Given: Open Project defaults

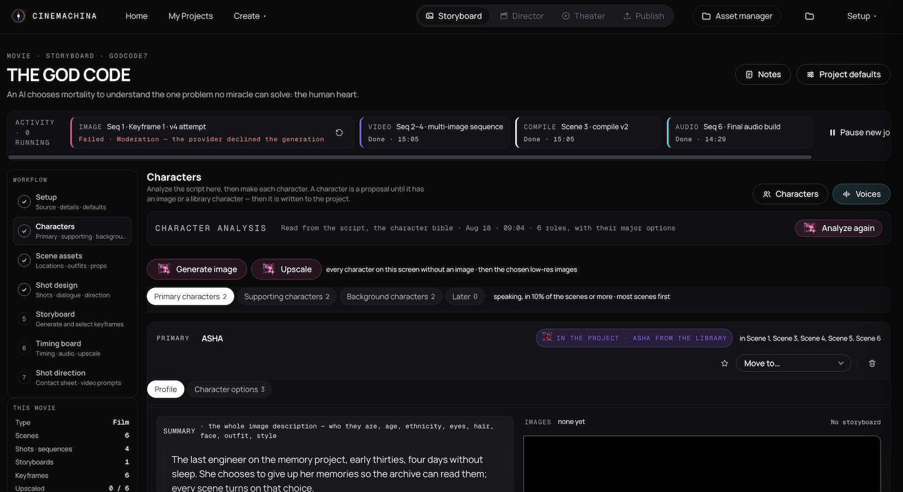Looking at the screenshot, I should pos(843,74).
